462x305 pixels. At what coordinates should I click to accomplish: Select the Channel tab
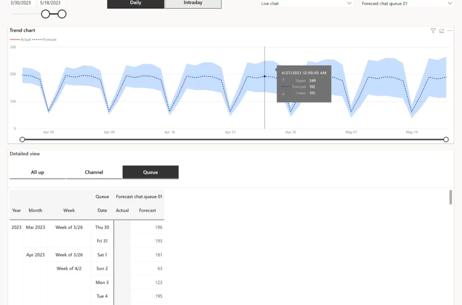tap(94, 172)
